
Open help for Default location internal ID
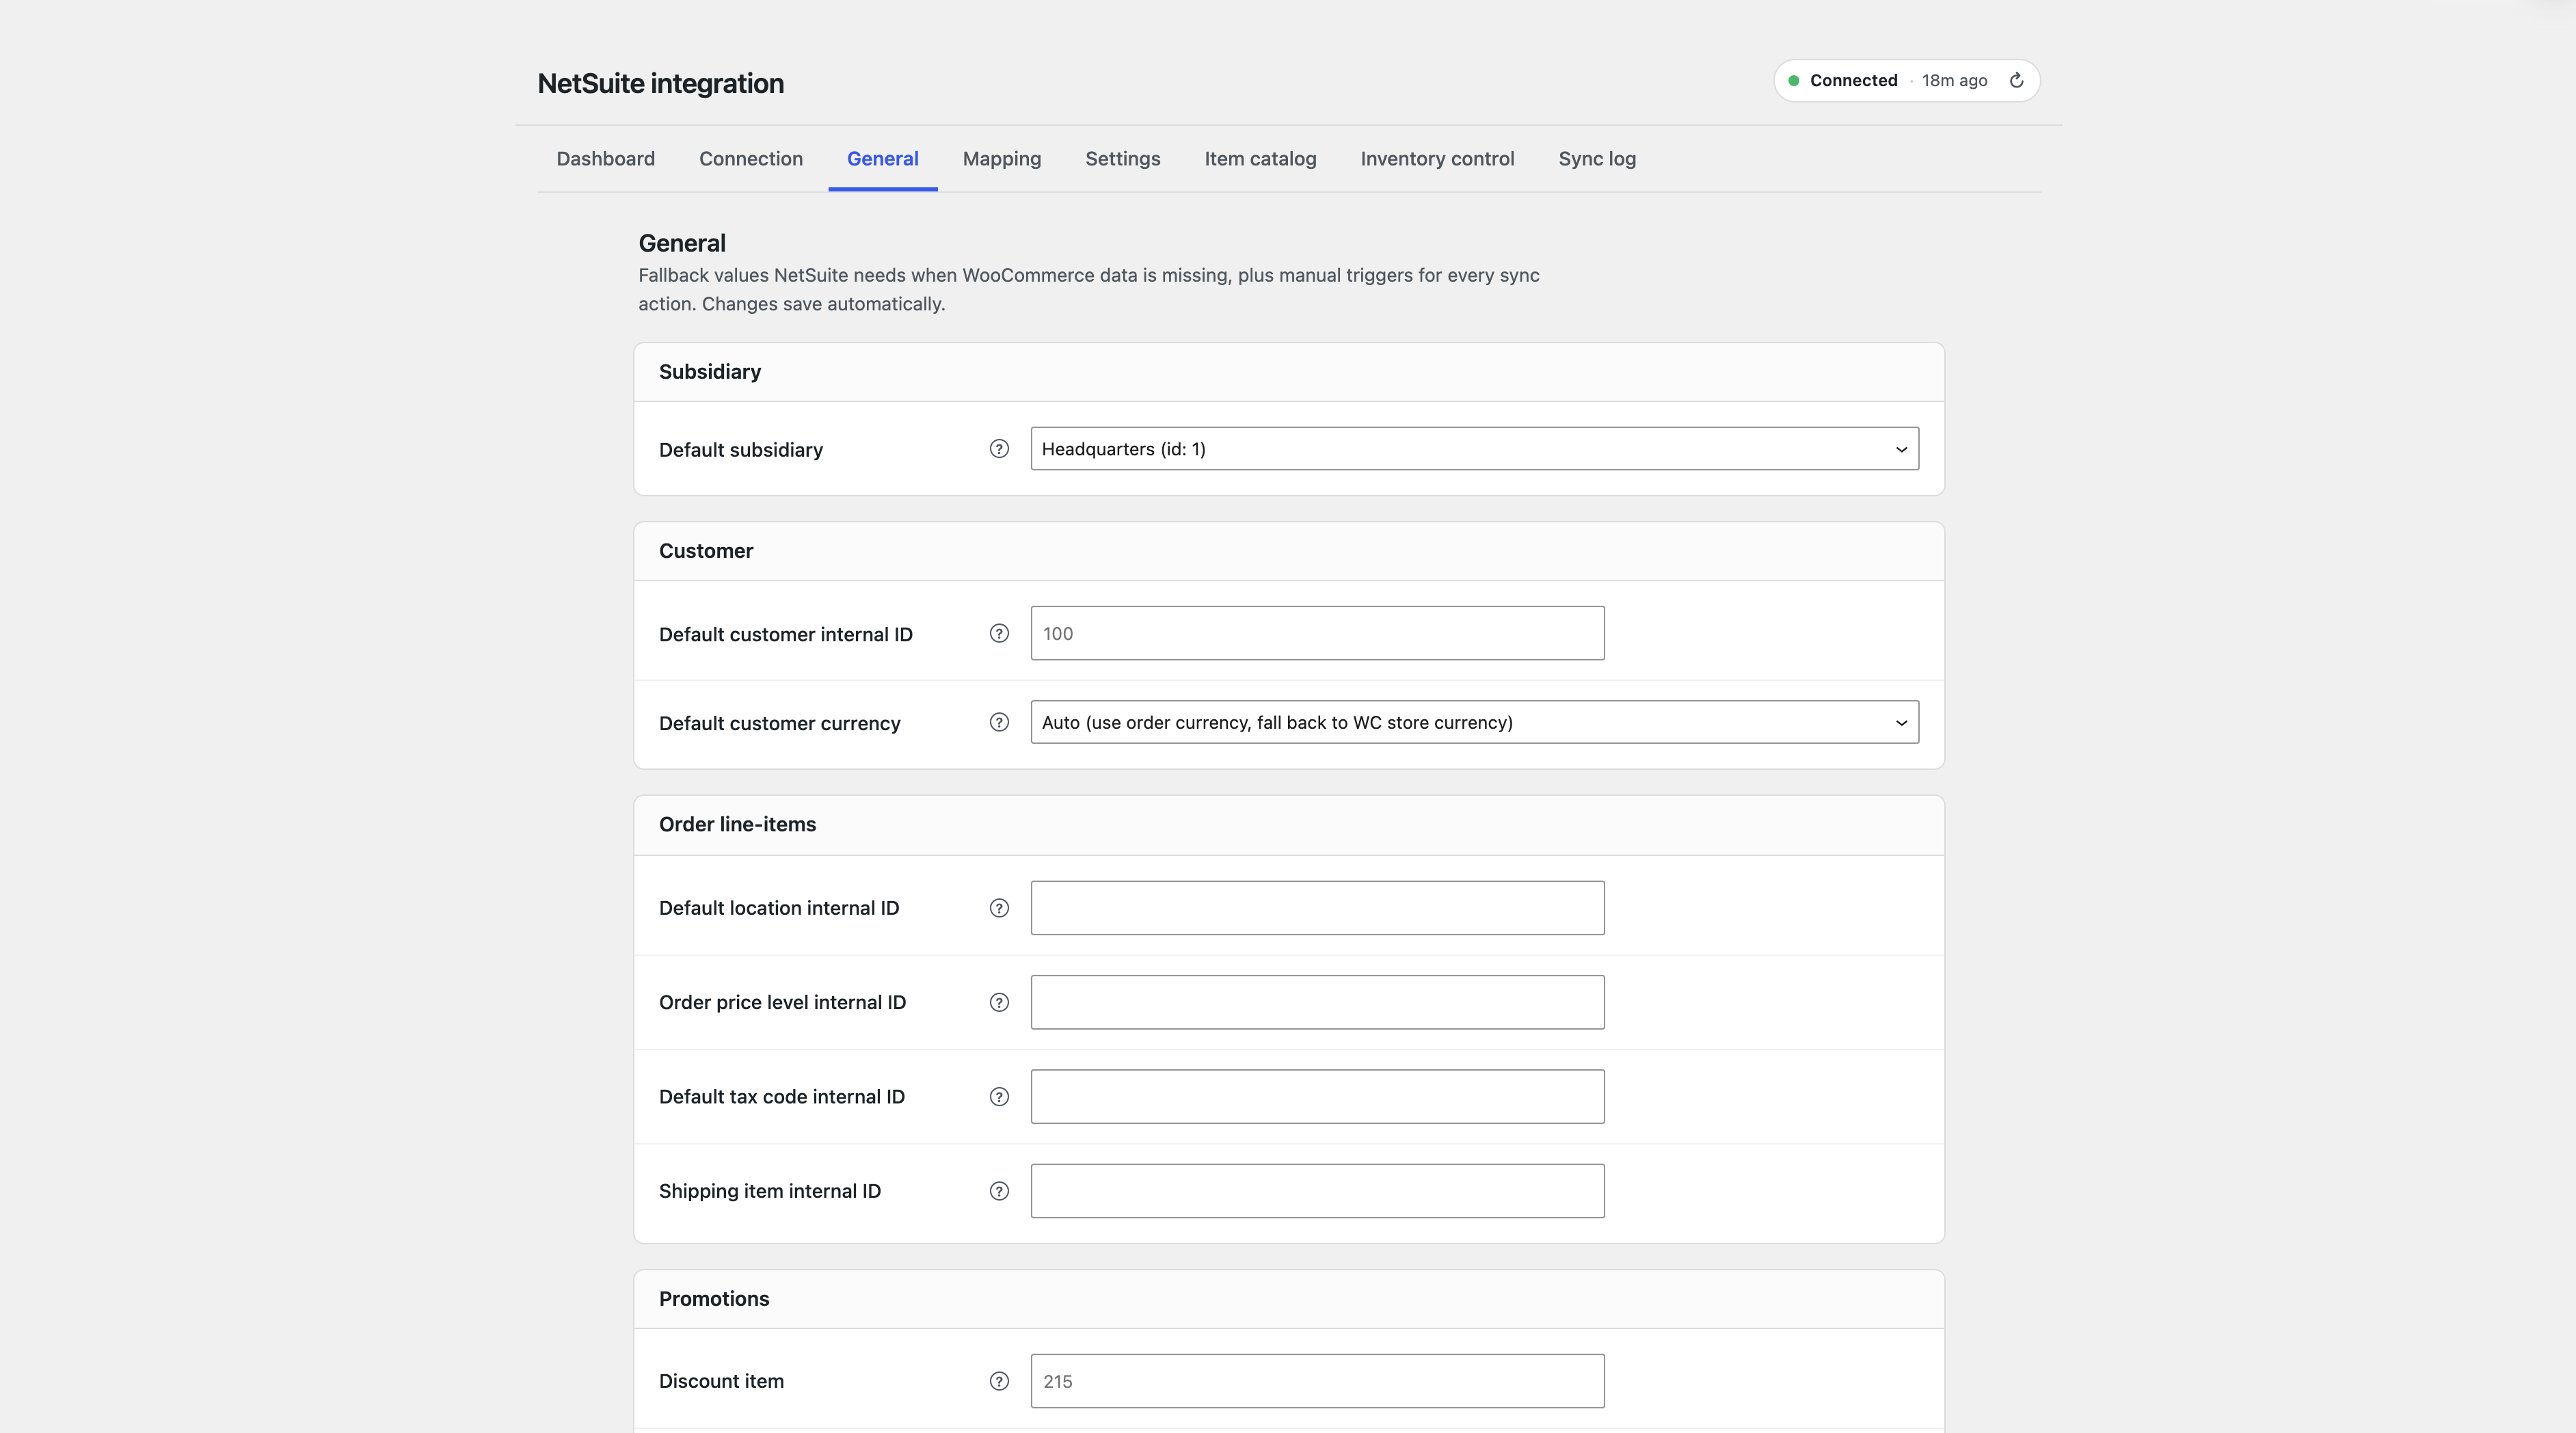pos(999,908)
